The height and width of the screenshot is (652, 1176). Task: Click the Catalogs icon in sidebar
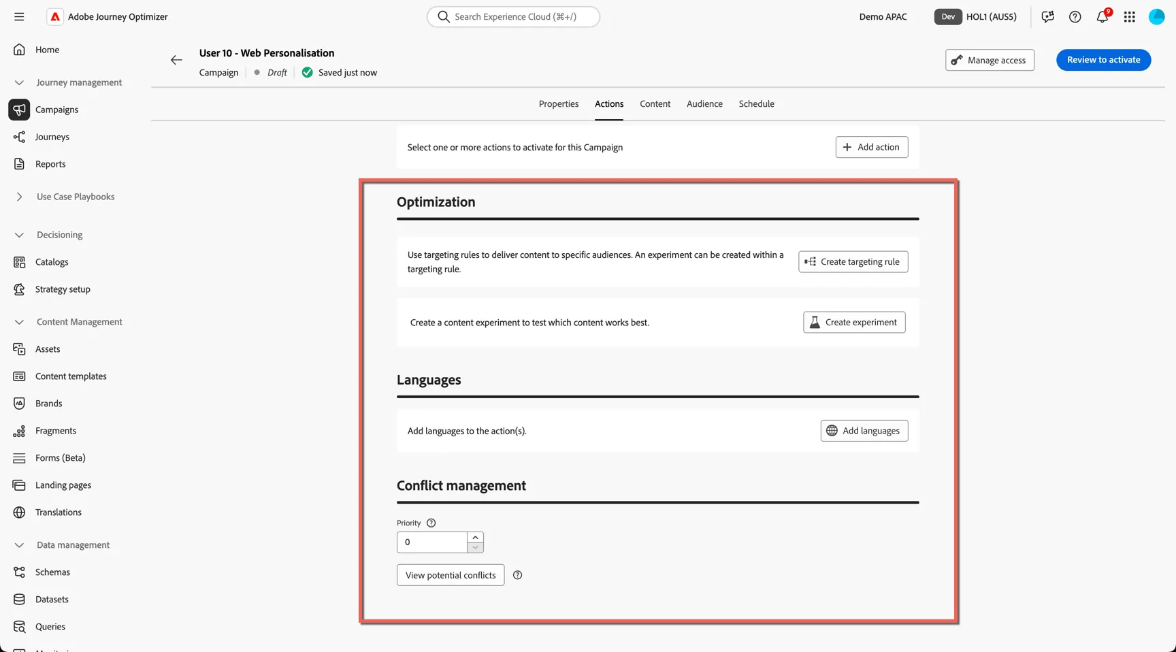tap(19, 262)
